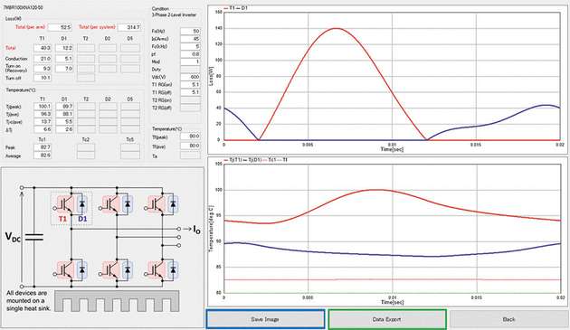Select the bottom-middle IGBT module in circuit

(117, 270)
